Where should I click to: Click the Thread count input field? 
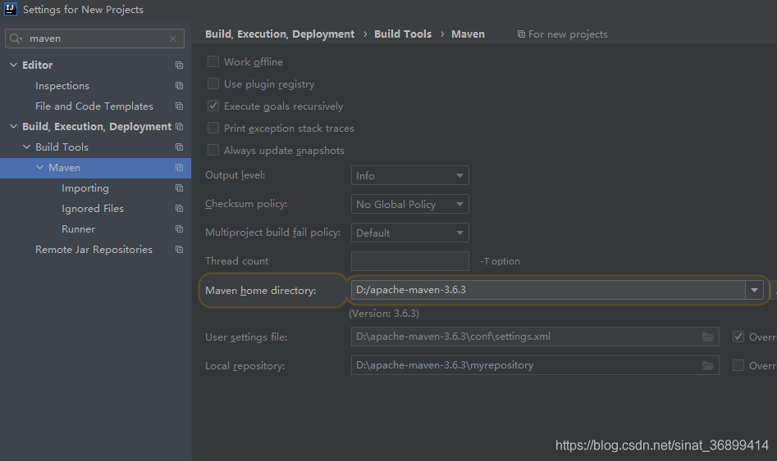pos(409,261)
